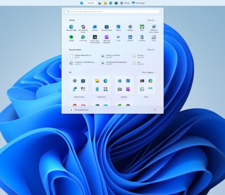Open the Utilities & Tools category folder
This screenshot has height=195, width=225.
[x=79, y=85]
